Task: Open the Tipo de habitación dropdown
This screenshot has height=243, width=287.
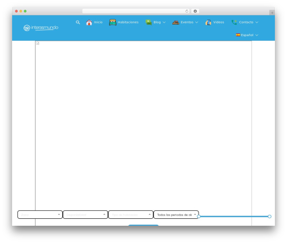Action: tap(131, 215)
